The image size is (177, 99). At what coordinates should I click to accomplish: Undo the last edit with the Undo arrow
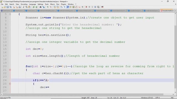[x=33, y=7]
